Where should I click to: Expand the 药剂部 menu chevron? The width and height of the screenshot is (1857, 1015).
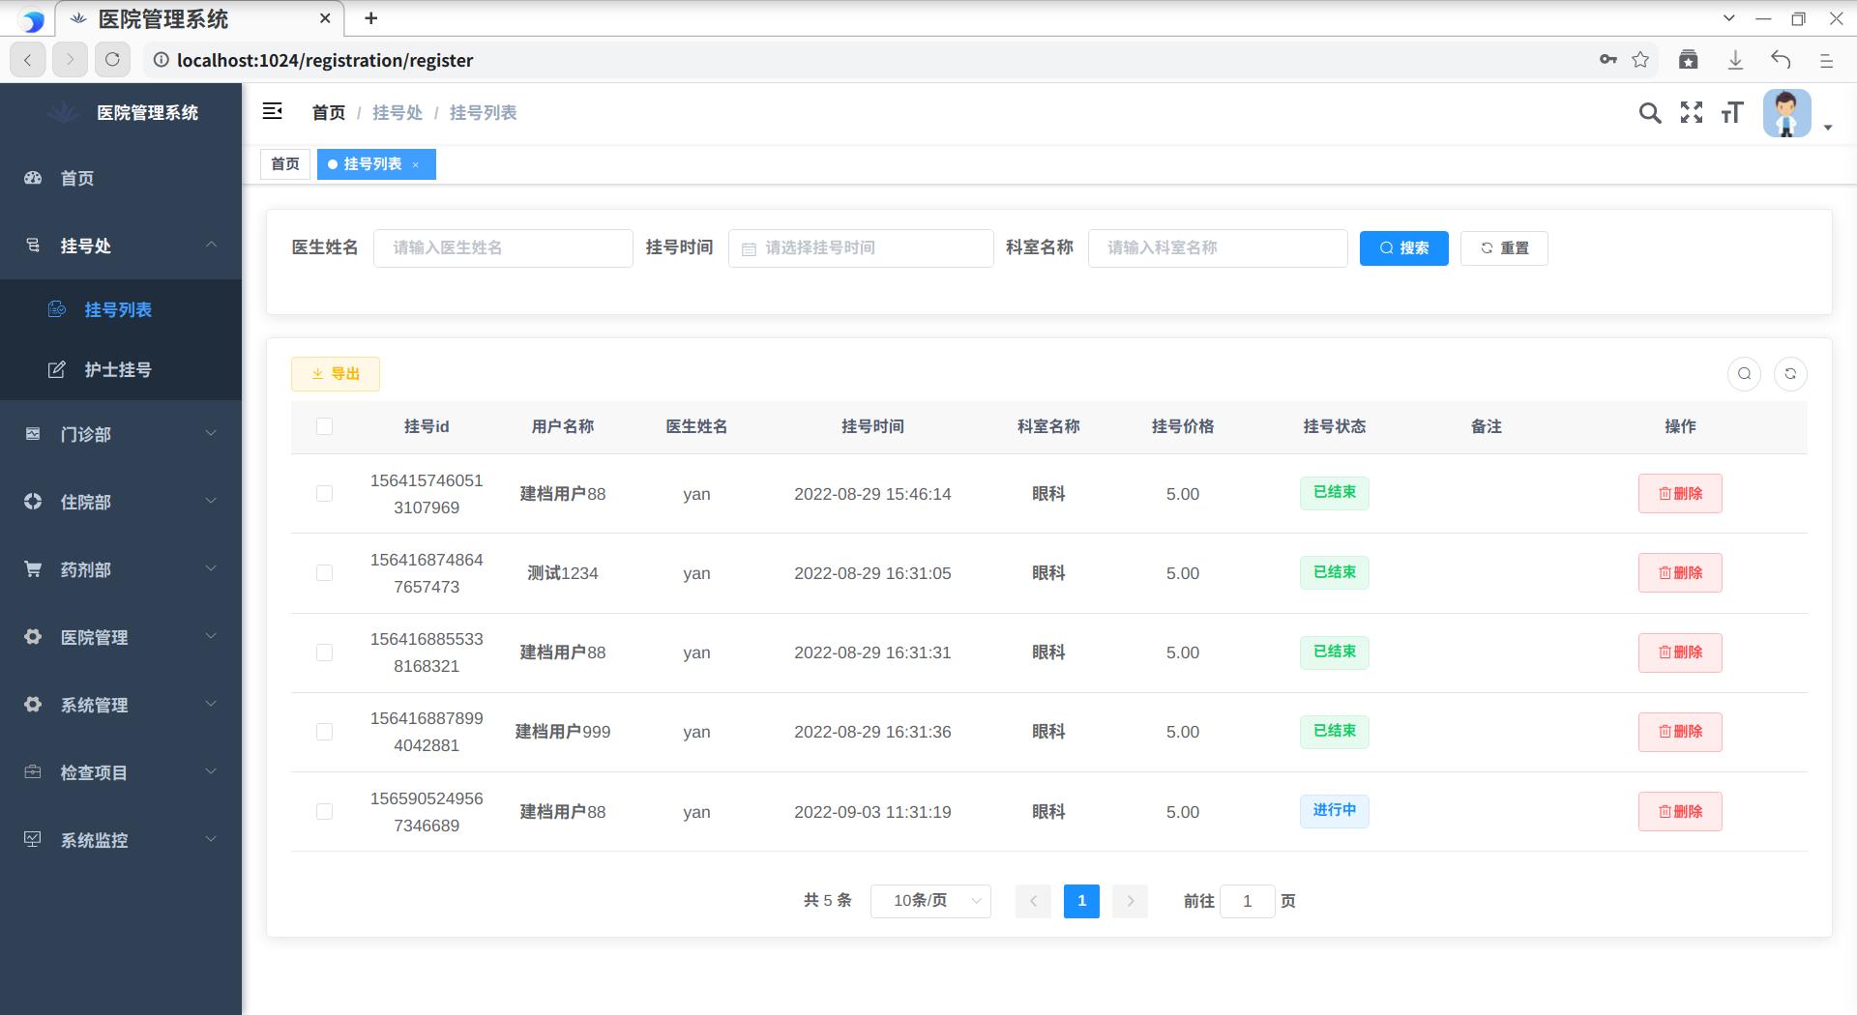point(211,568)
